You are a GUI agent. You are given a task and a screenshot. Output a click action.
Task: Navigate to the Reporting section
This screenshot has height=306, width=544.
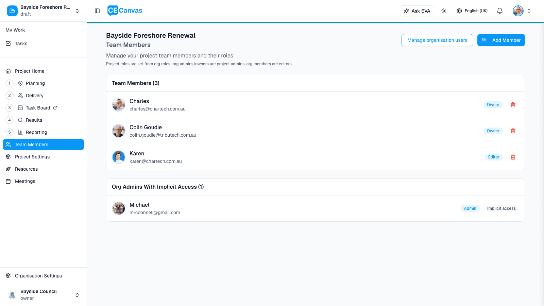tap(36, 132)
